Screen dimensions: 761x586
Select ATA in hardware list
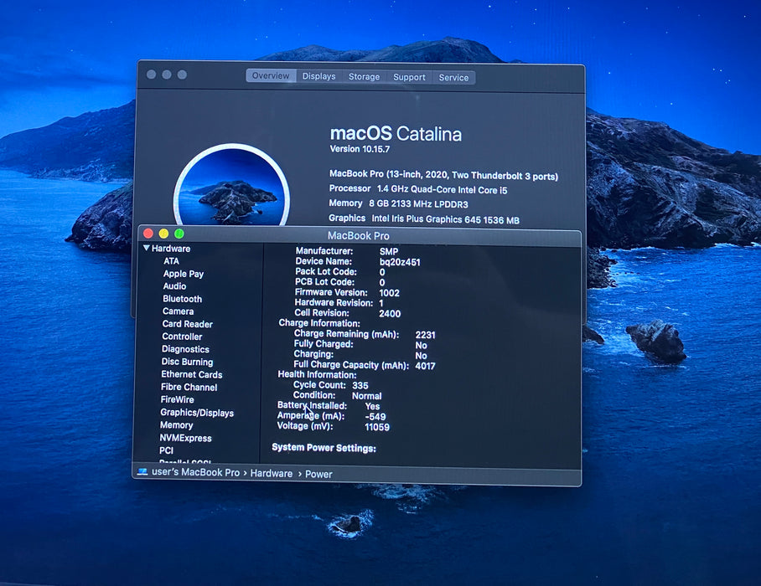171,261
